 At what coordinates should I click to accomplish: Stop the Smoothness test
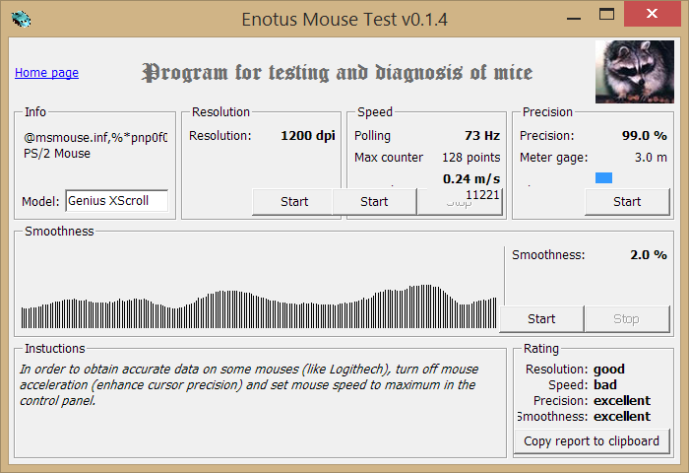tap(626, 318)
